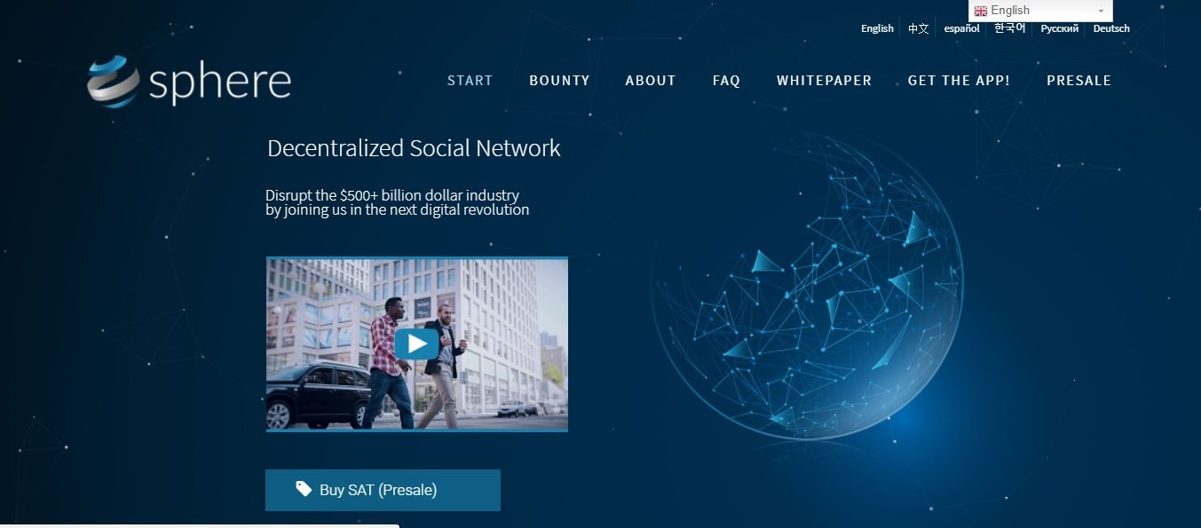Expand the English language dropdown arrow

click(1101, 12)
